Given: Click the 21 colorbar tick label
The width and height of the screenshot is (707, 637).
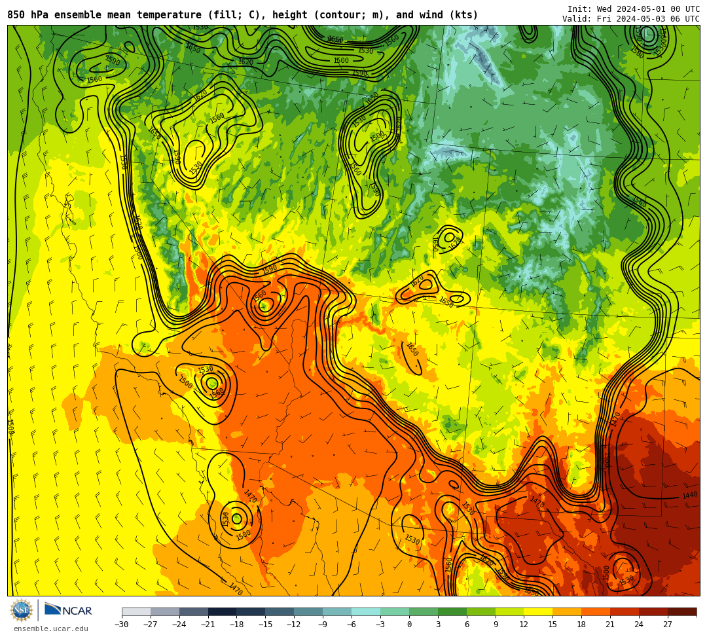Looking at the screenshot, I should coord(611,625).
